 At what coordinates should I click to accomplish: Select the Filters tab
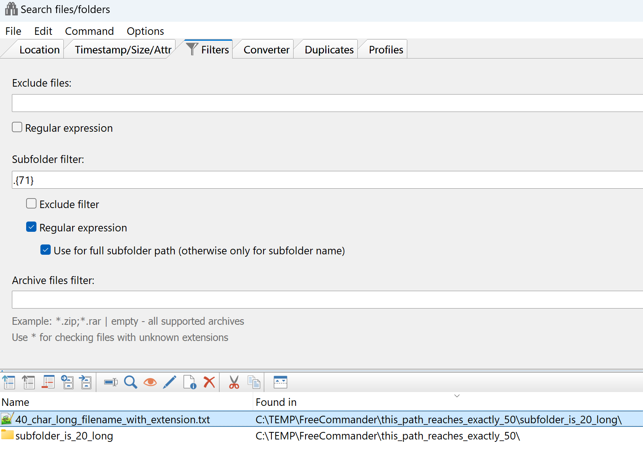pyautogui.click(x=208, y=50)
